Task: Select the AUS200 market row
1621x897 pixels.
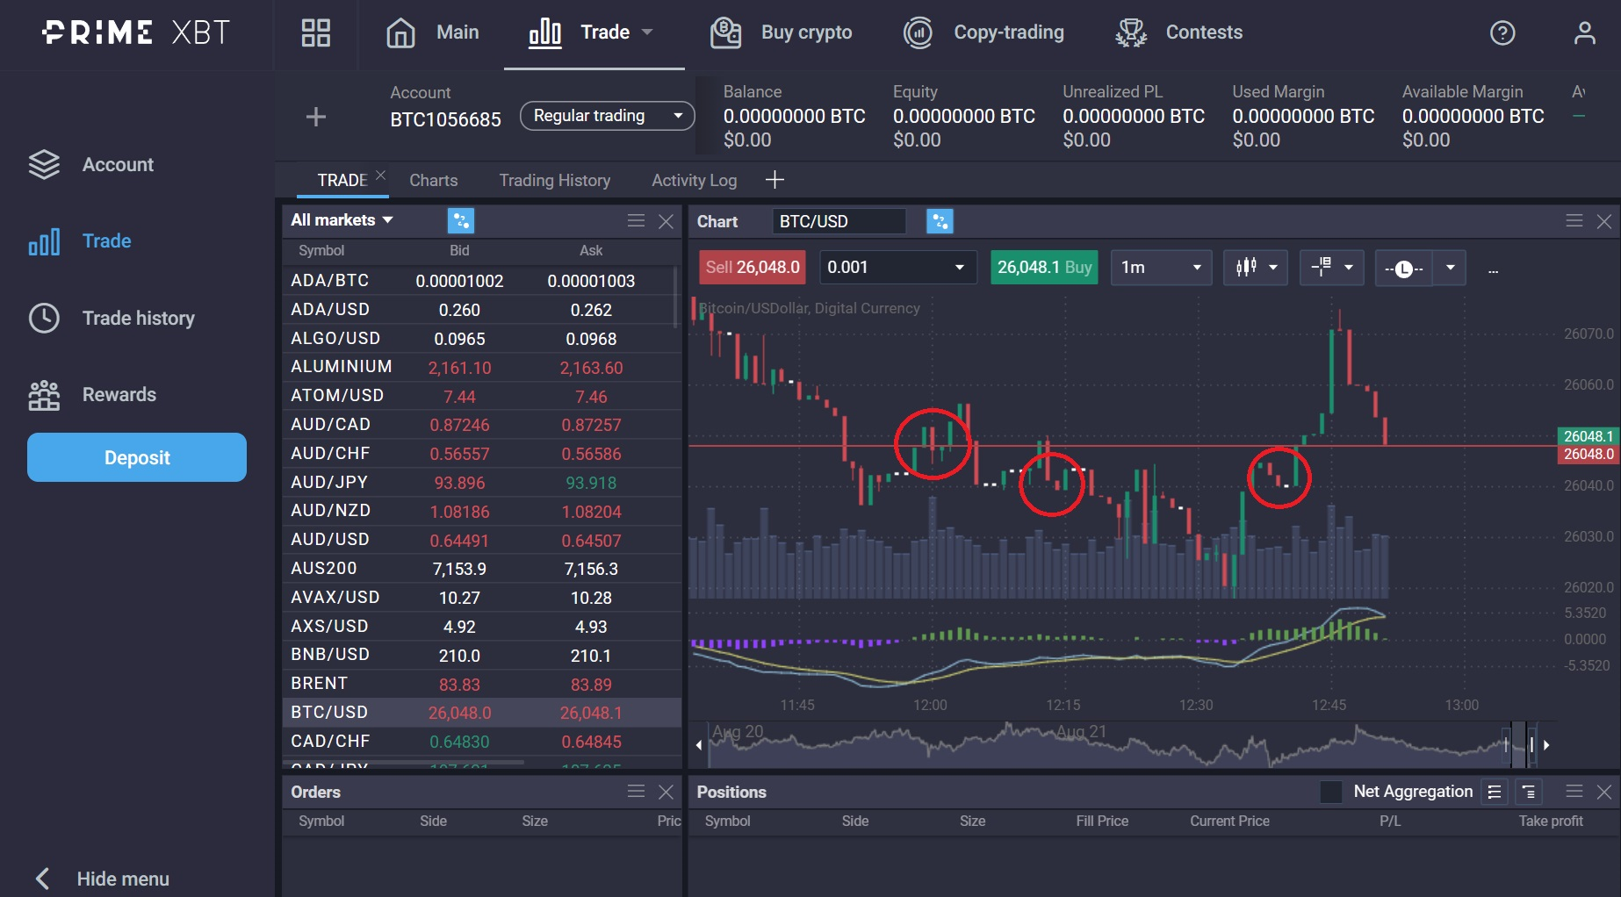Action: tap(481, 569)
